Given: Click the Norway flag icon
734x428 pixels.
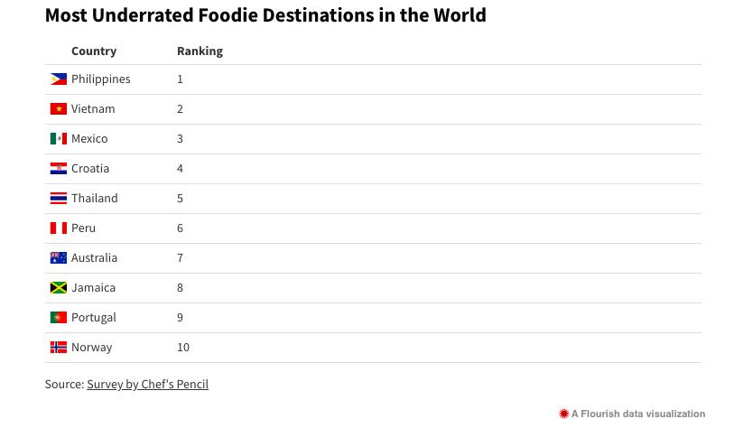Looking at the screenshot, I should coord(59,348).
